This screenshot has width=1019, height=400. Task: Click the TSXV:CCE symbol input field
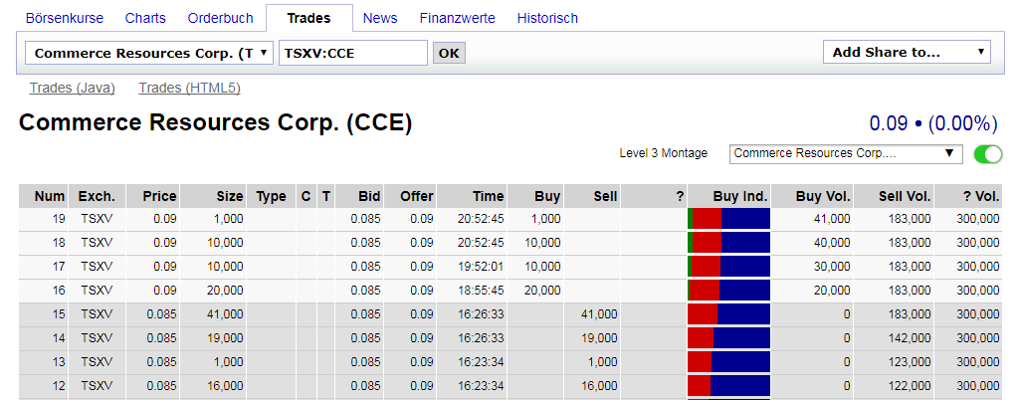353,53
